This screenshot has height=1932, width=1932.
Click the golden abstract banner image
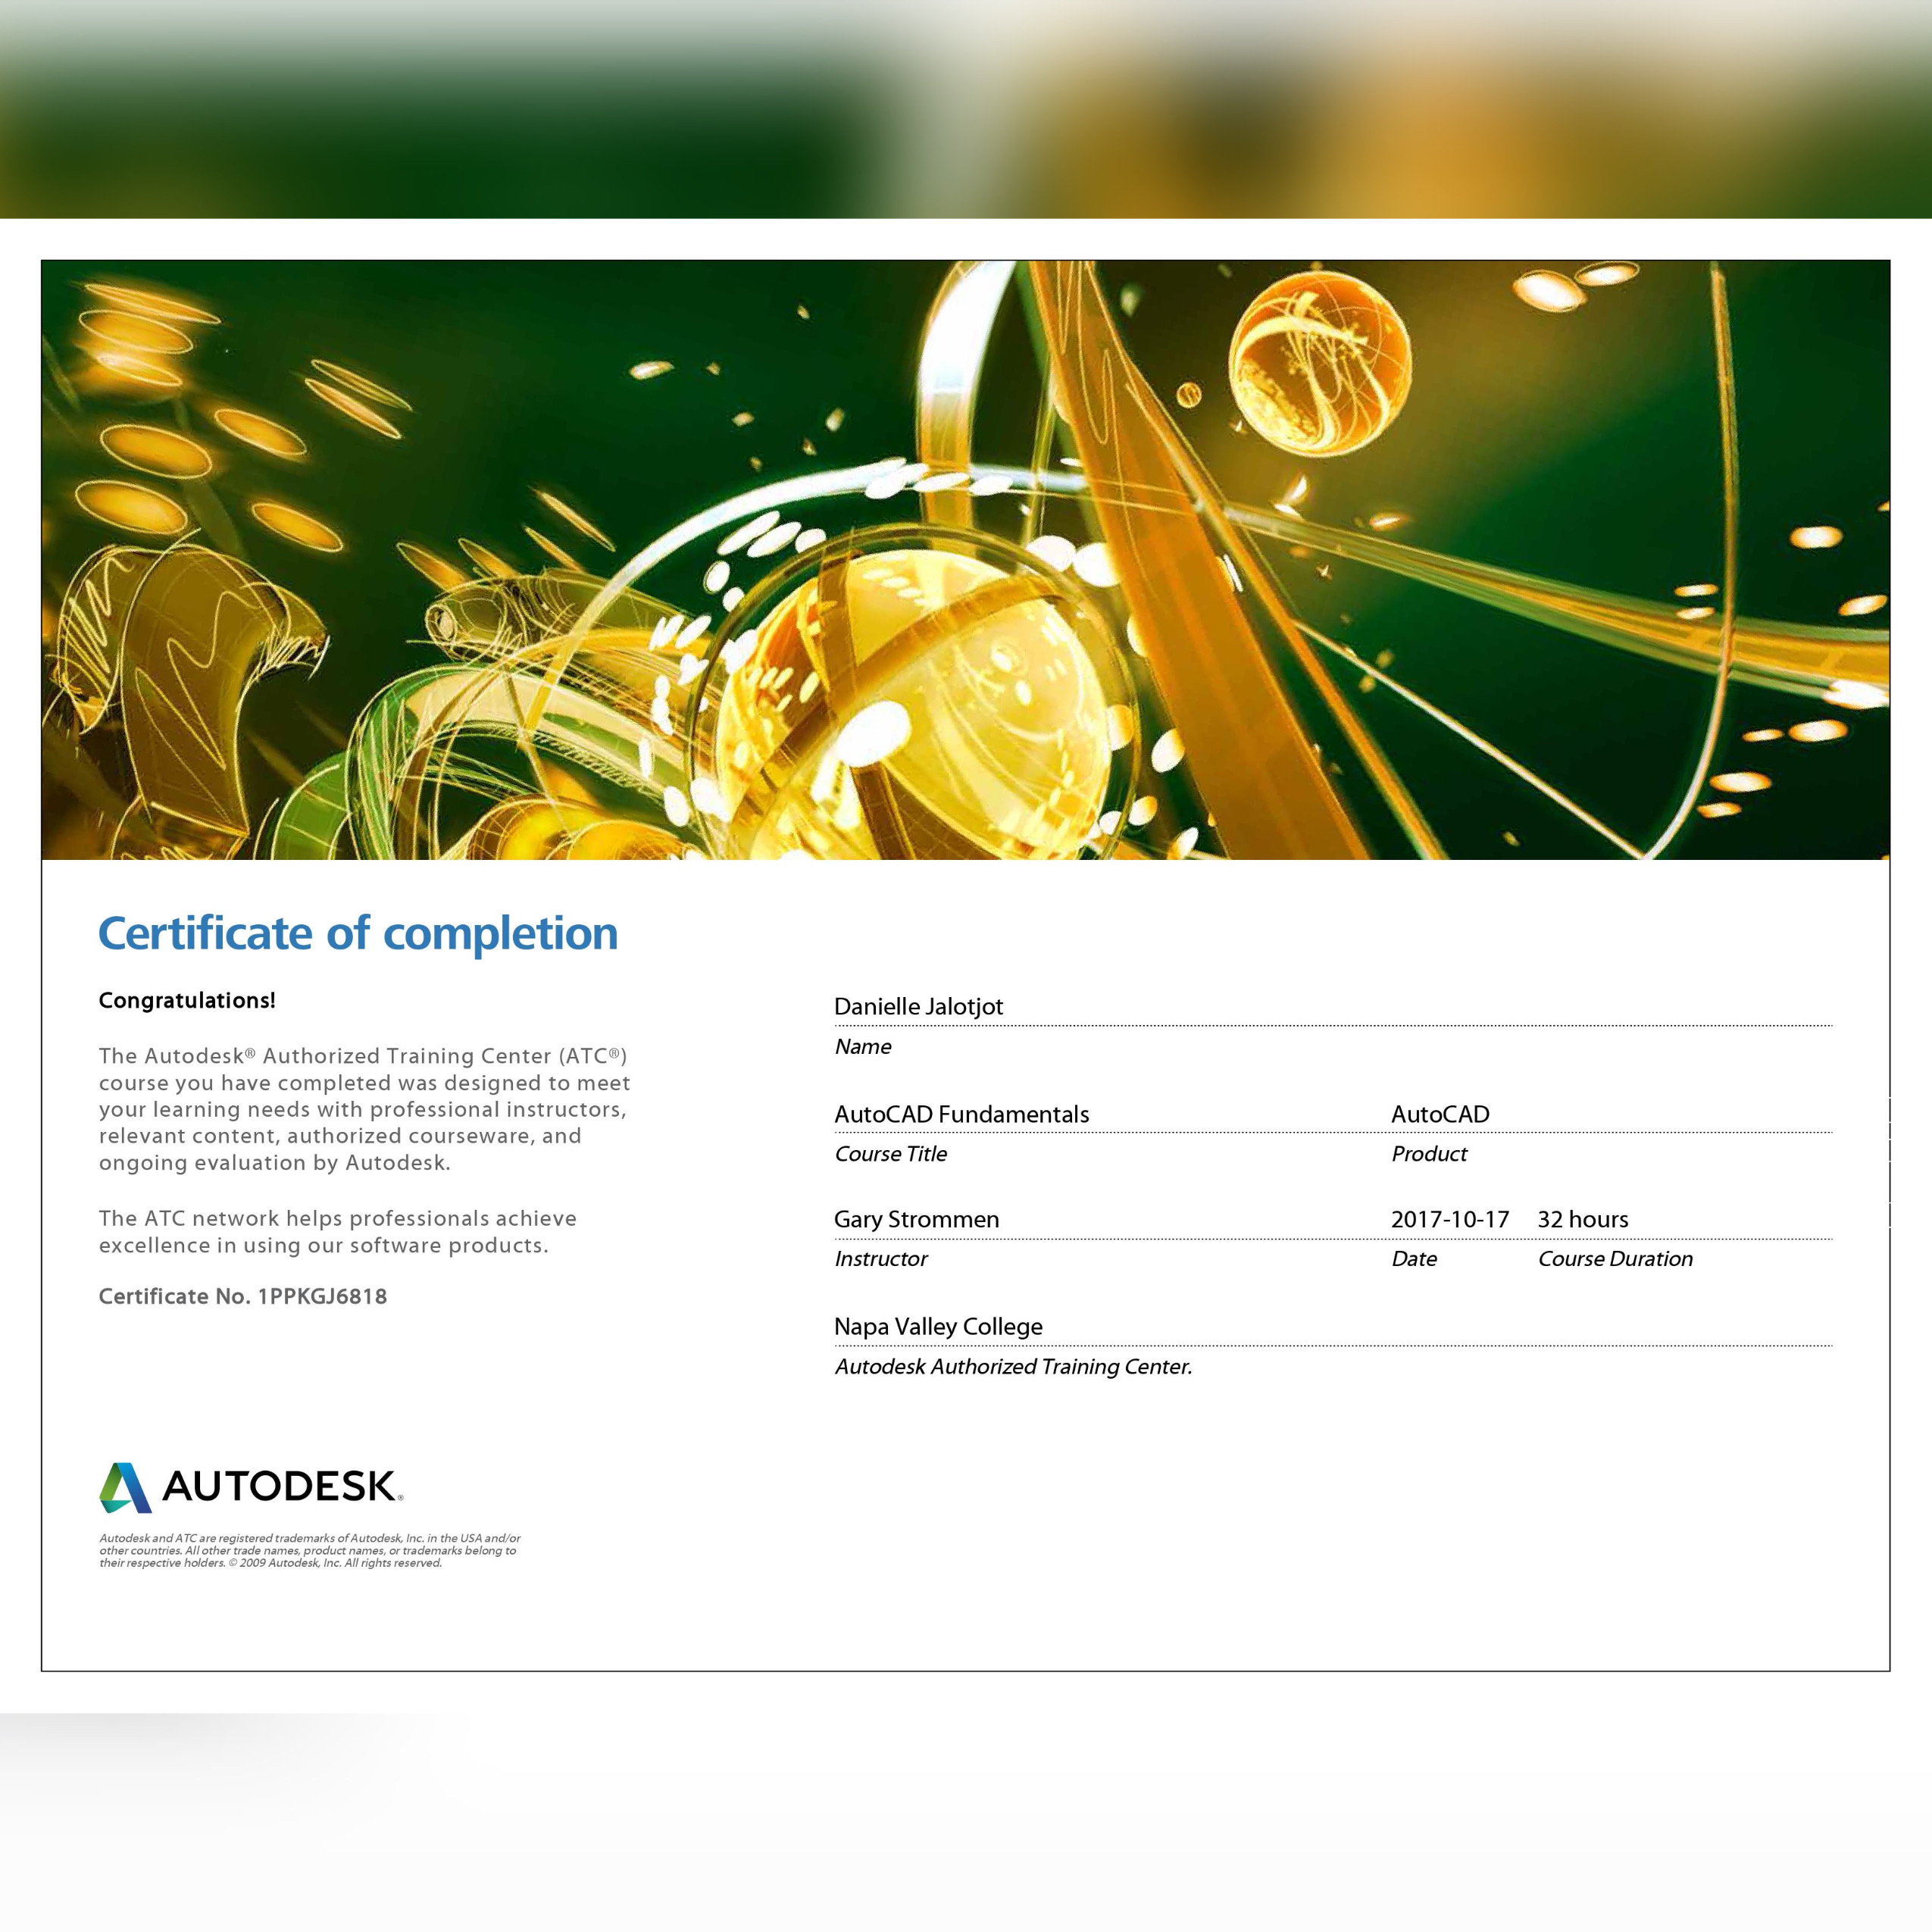coord(965,560)
